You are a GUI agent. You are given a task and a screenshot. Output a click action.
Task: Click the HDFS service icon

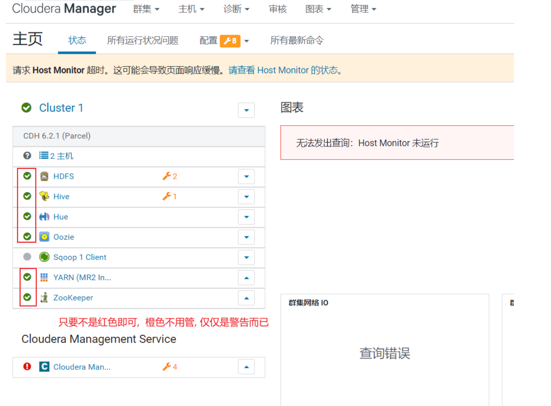[x=44, y=177]
